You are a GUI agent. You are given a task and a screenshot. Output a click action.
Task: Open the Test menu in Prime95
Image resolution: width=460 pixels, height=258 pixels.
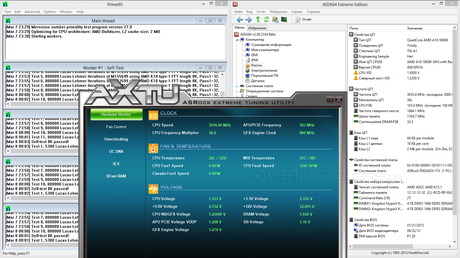click(x=7, y=12)
